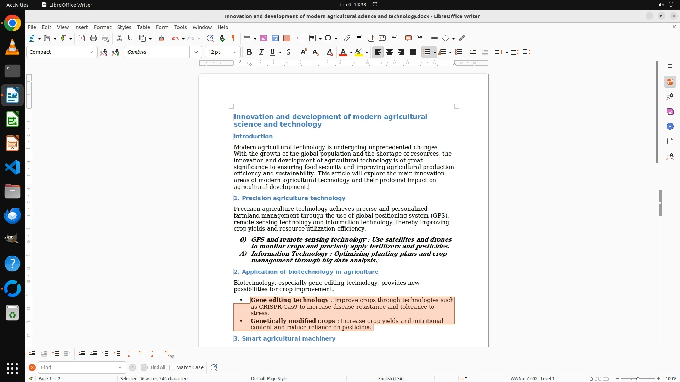The image size is (680, 382).
Task: Click the Strikethrough icon
Action: pos(289,52)
